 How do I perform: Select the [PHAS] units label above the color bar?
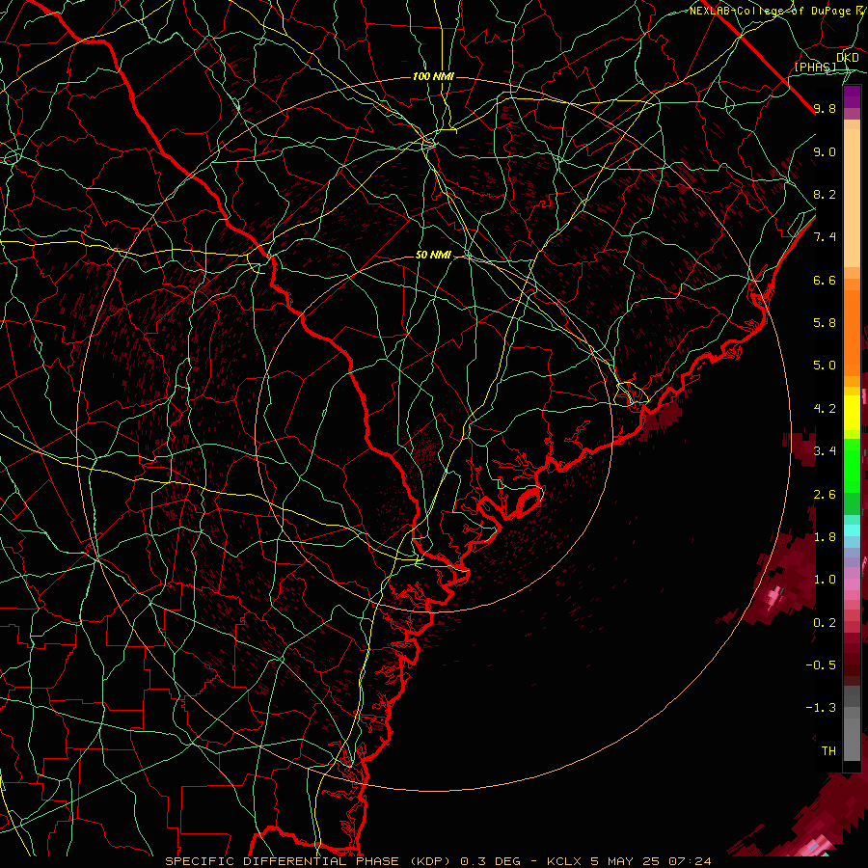pos(815,67)
